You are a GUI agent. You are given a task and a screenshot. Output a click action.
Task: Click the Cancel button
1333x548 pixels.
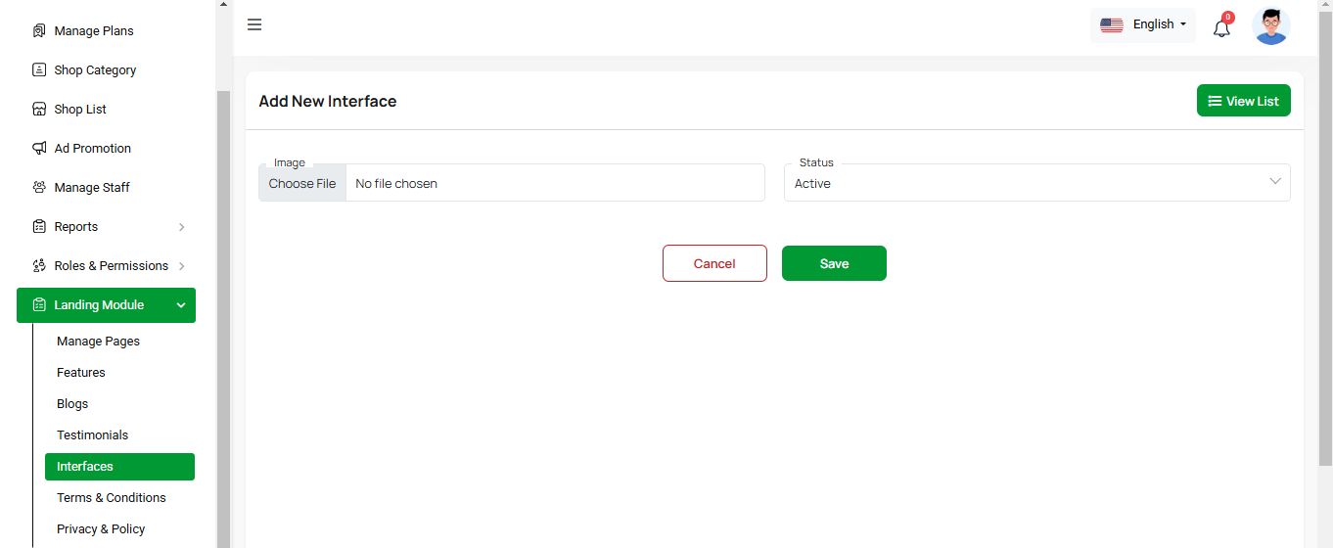coord(714,263)
